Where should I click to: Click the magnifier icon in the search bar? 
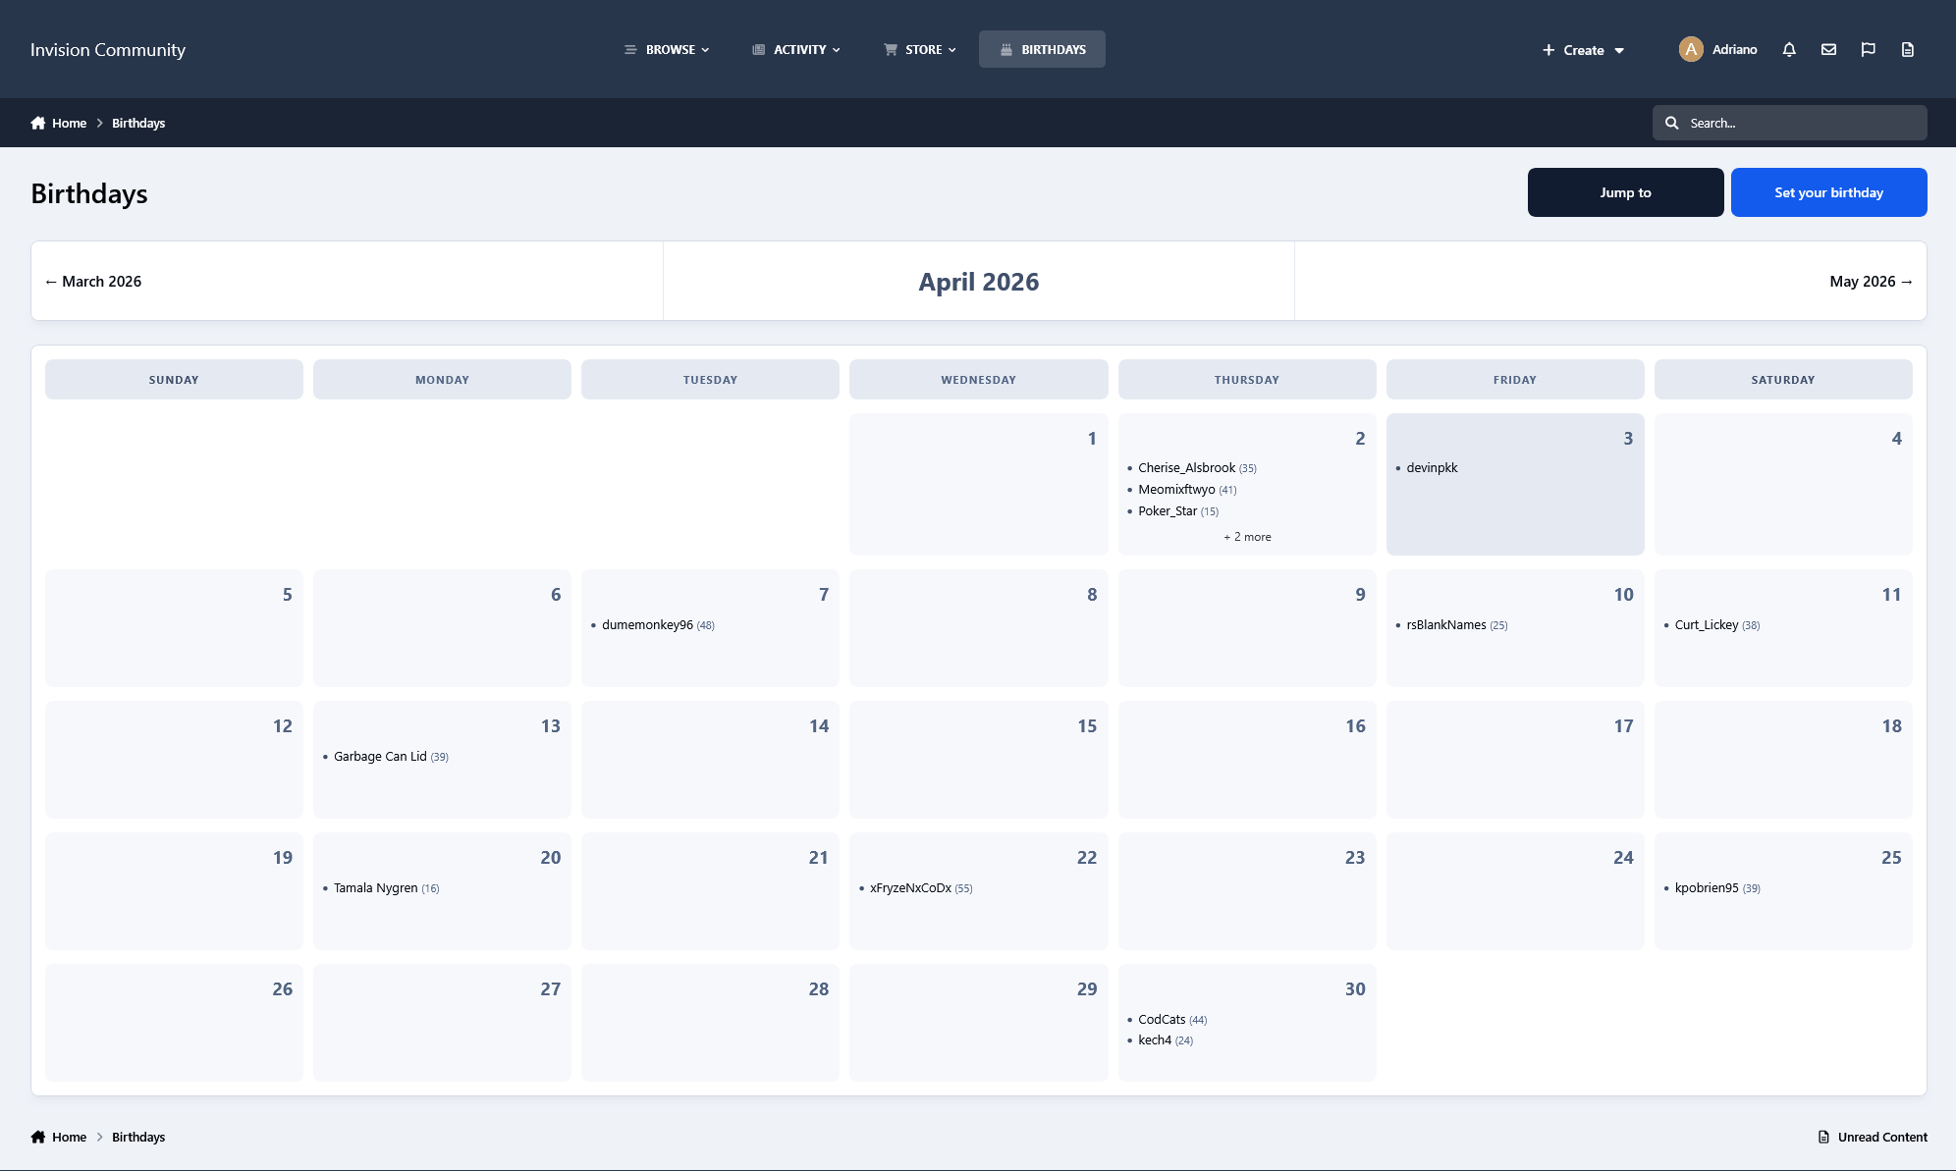(x=1672, y=123)
